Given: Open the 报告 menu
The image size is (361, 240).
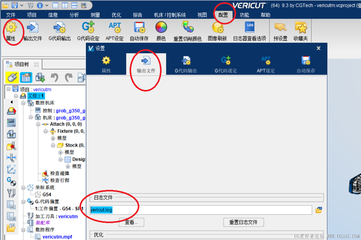Looking at the screenshot, I should tap(138, 15).
